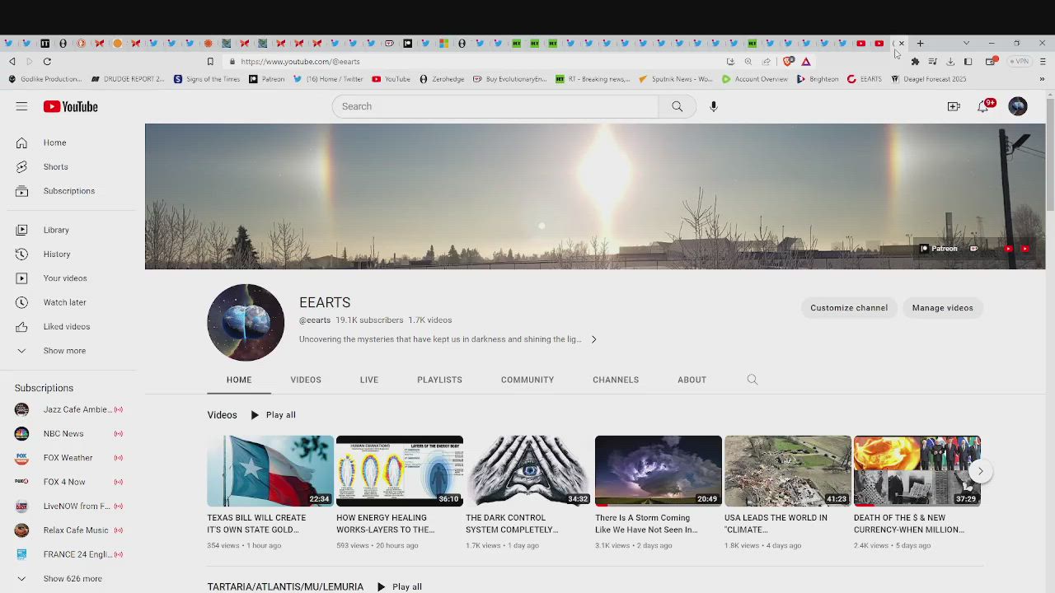Click the Customize channel button
Image resolution: width=1055 pixels, height=593 pixels.
(849, 308)
